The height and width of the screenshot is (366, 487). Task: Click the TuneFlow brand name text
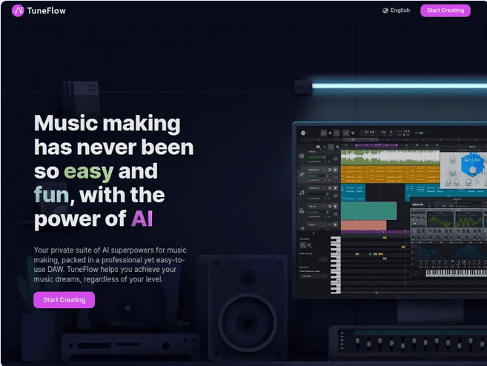pos(46,11)
